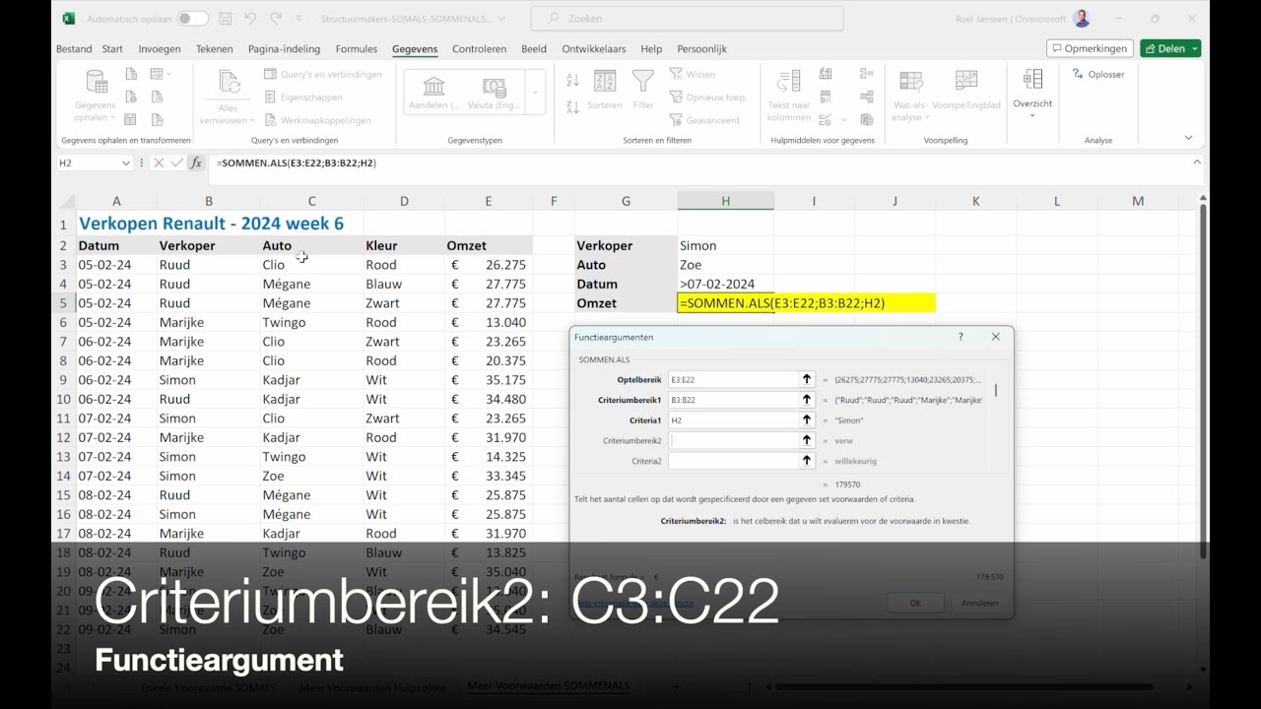The width and height of the screenshot is (1261, 709).
Task: Click the save icon in the title bar
Action: (x=226, y=19)
